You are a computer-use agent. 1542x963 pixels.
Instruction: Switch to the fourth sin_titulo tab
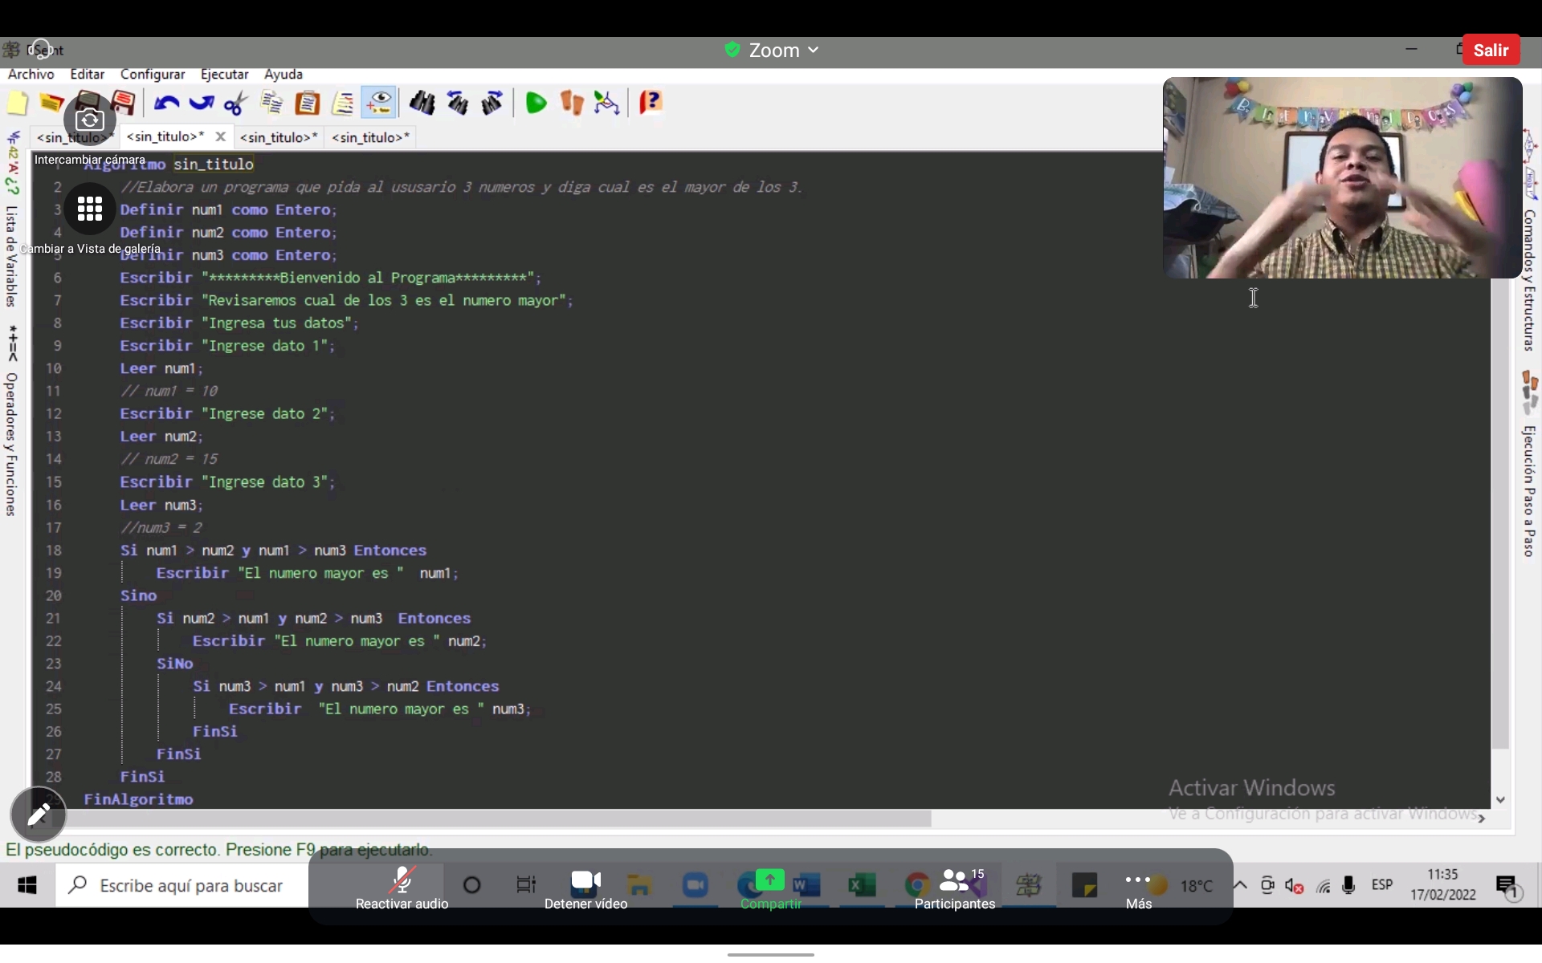click(x=370, y=138)
